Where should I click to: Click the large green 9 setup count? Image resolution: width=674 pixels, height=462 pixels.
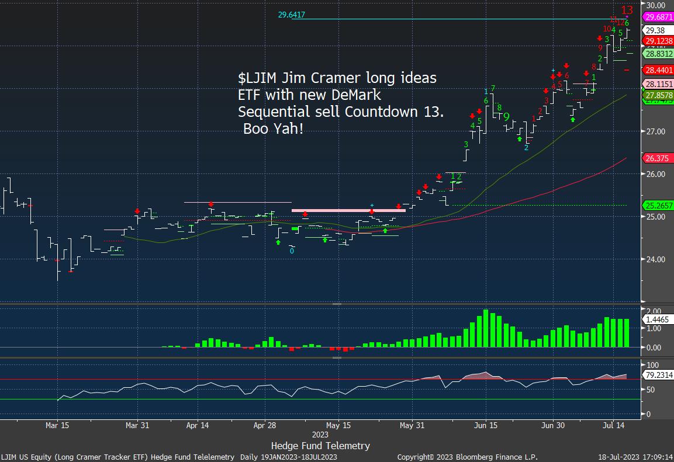[506, 117]
